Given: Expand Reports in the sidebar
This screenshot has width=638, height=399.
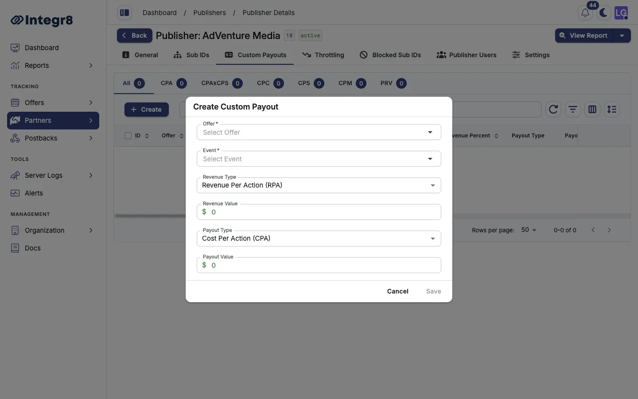Looking at the screenshot, I should (x=53, y=66).
